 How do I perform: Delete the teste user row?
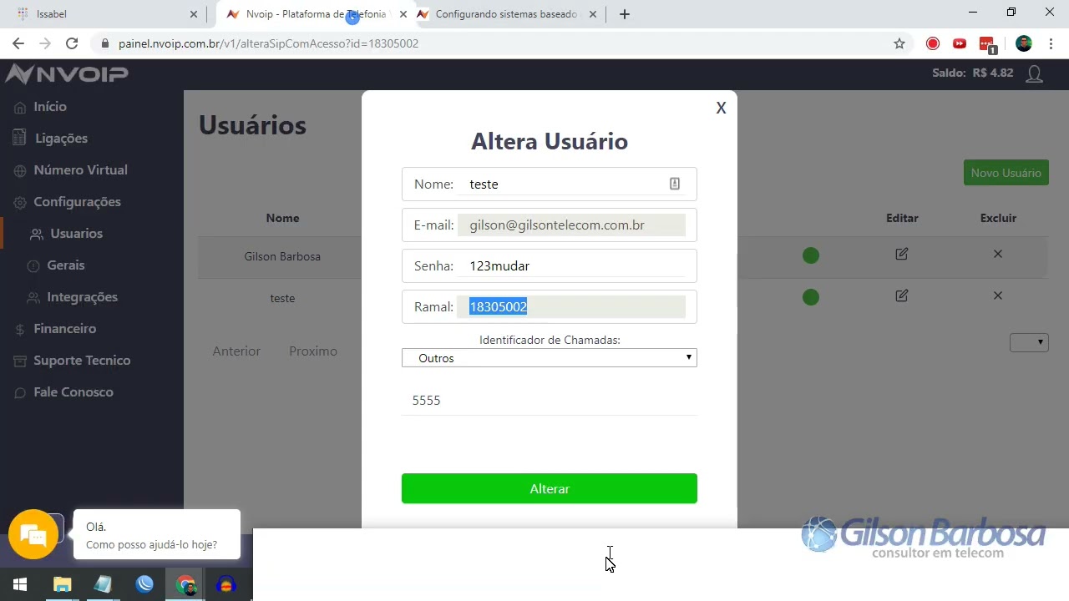(x=997, y=295)
